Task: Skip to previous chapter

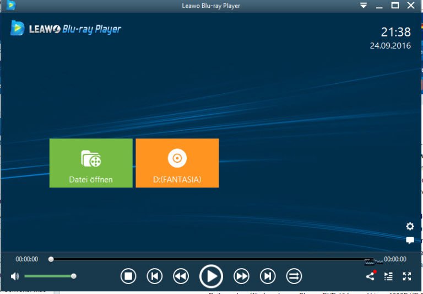Action: [x=155, y=276]
